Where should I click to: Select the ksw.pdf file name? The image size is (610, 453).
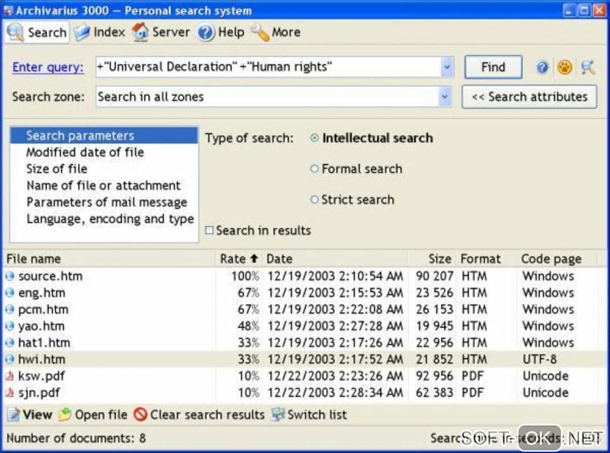(x=42, y=376)
